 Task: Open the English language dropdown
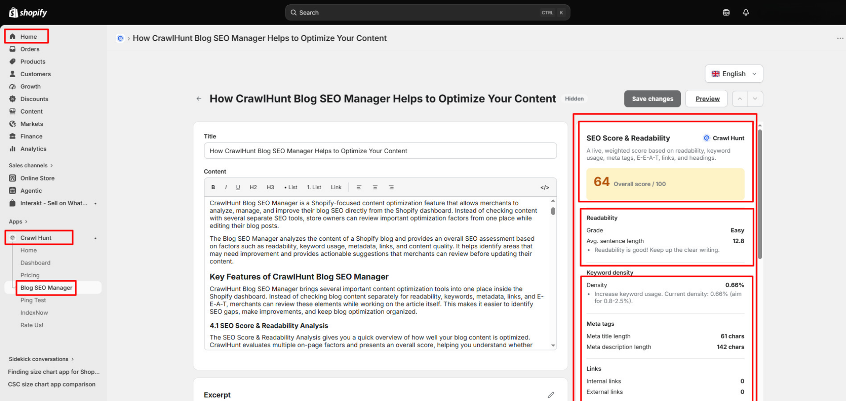tap(734, 74)
